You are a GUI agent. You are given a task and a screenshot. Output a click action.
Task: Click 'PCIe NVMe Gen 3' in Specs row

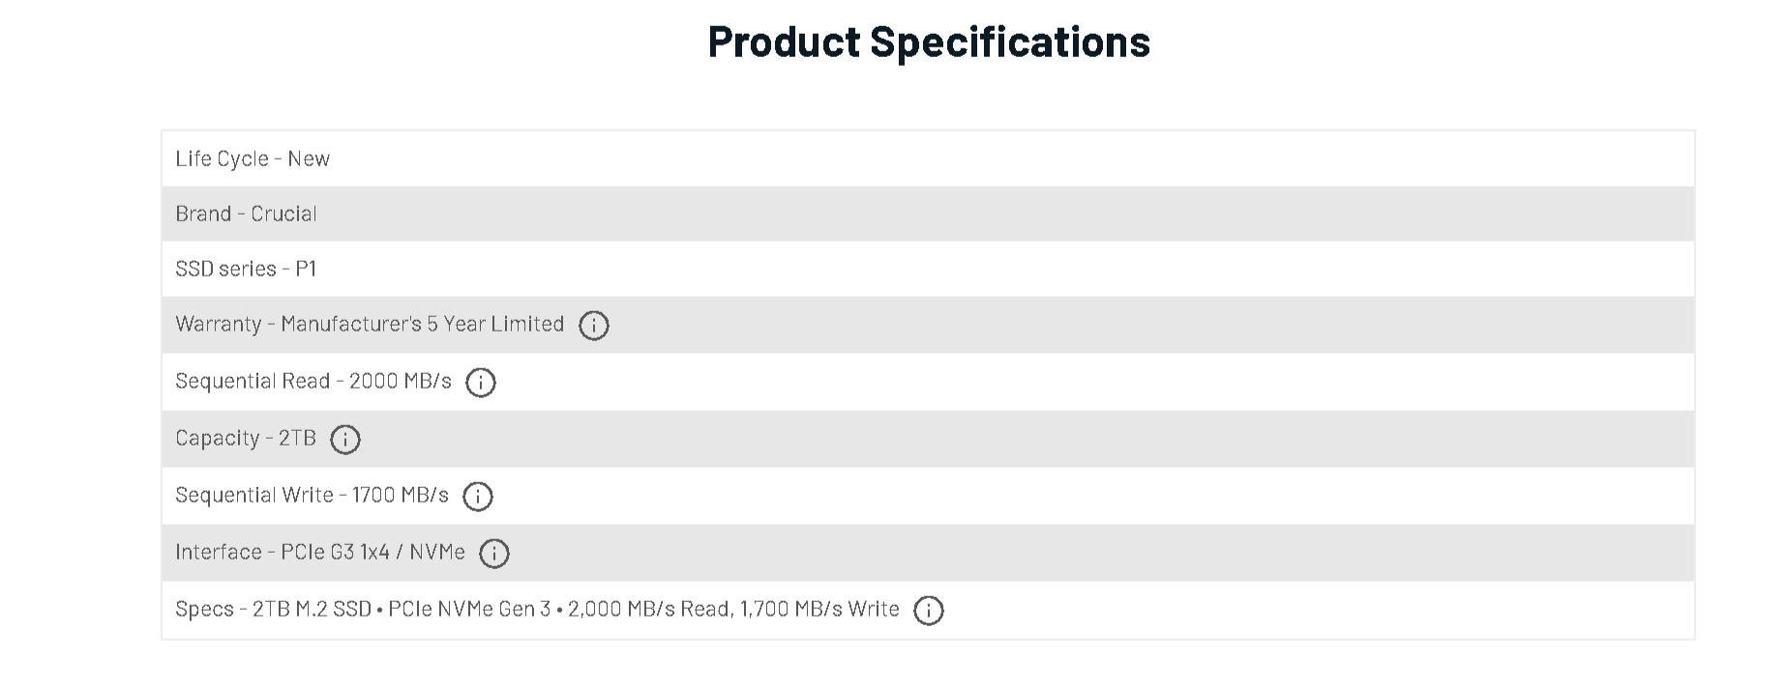(469, 610)
